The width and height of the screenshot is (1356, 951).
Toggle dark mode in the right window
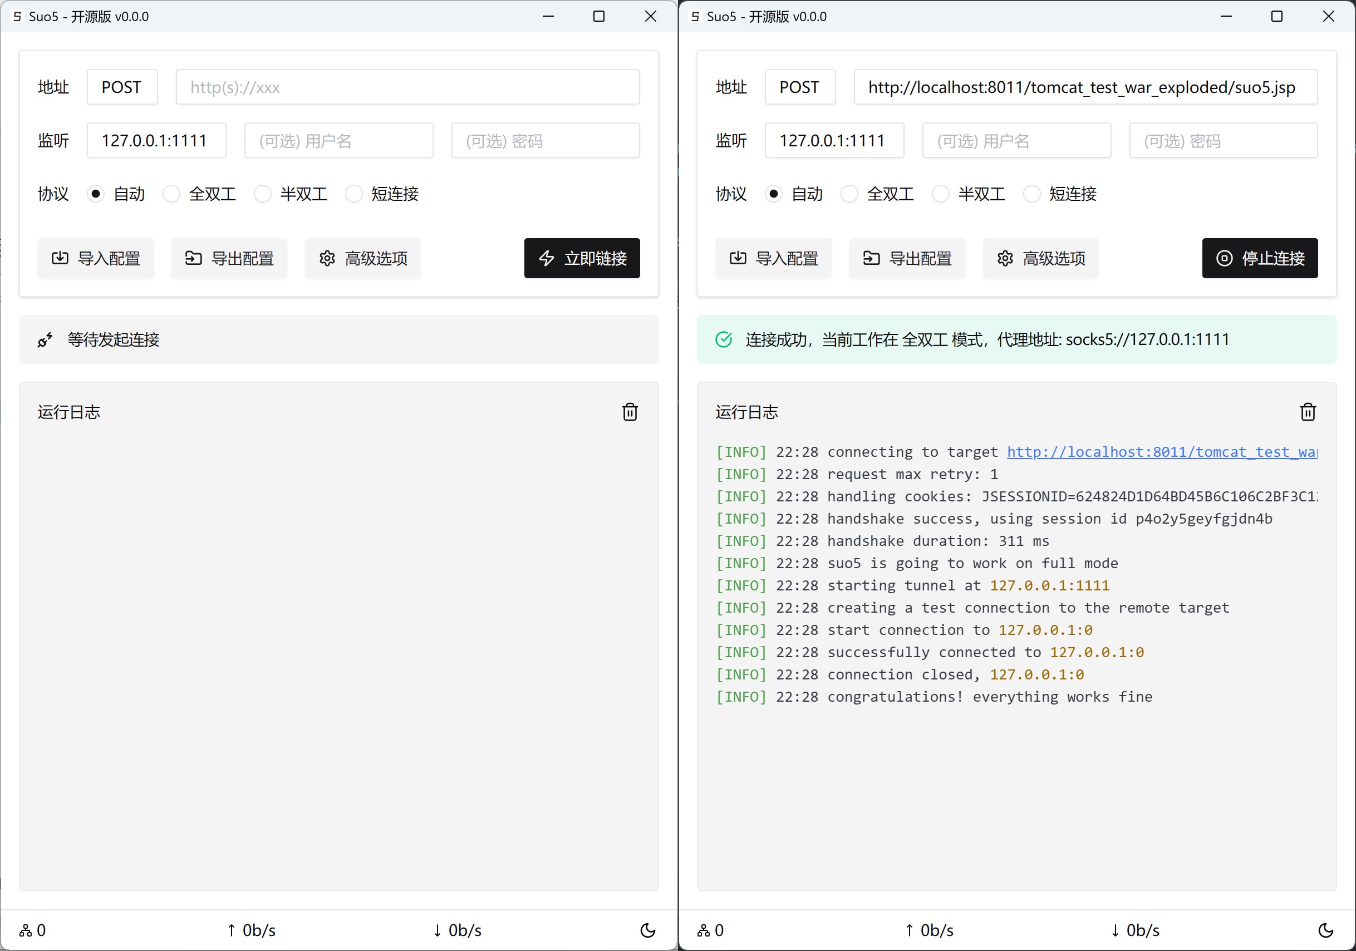pyautogui.click(x=1325, y=930)
